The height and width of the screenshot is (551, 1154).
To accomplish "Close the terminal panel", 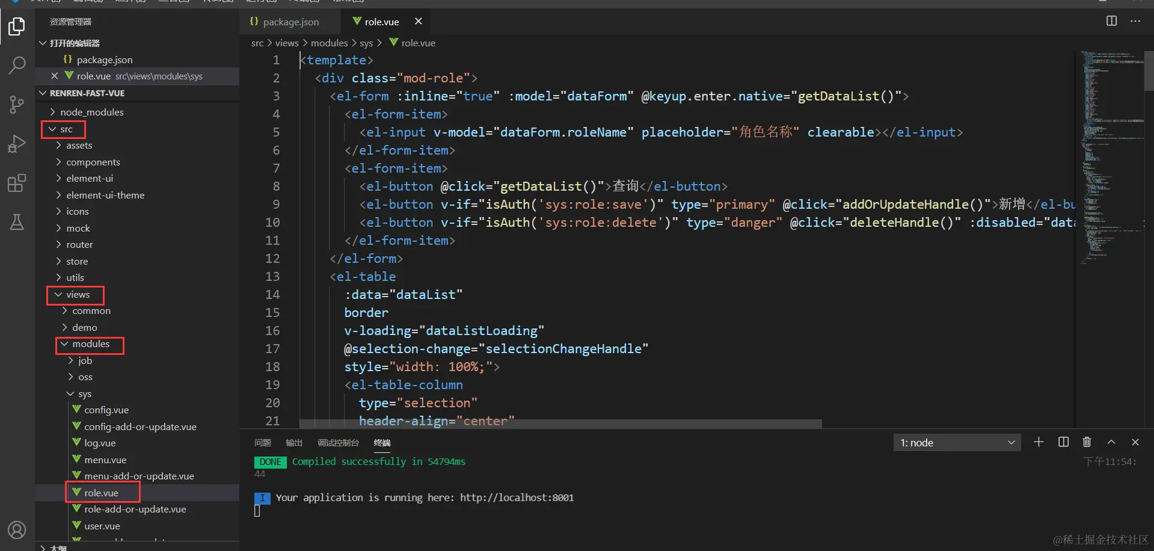I will coord(1135,442).
